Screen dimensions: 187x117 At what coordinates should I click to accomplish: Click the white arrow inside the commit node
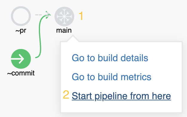[18, 59]
